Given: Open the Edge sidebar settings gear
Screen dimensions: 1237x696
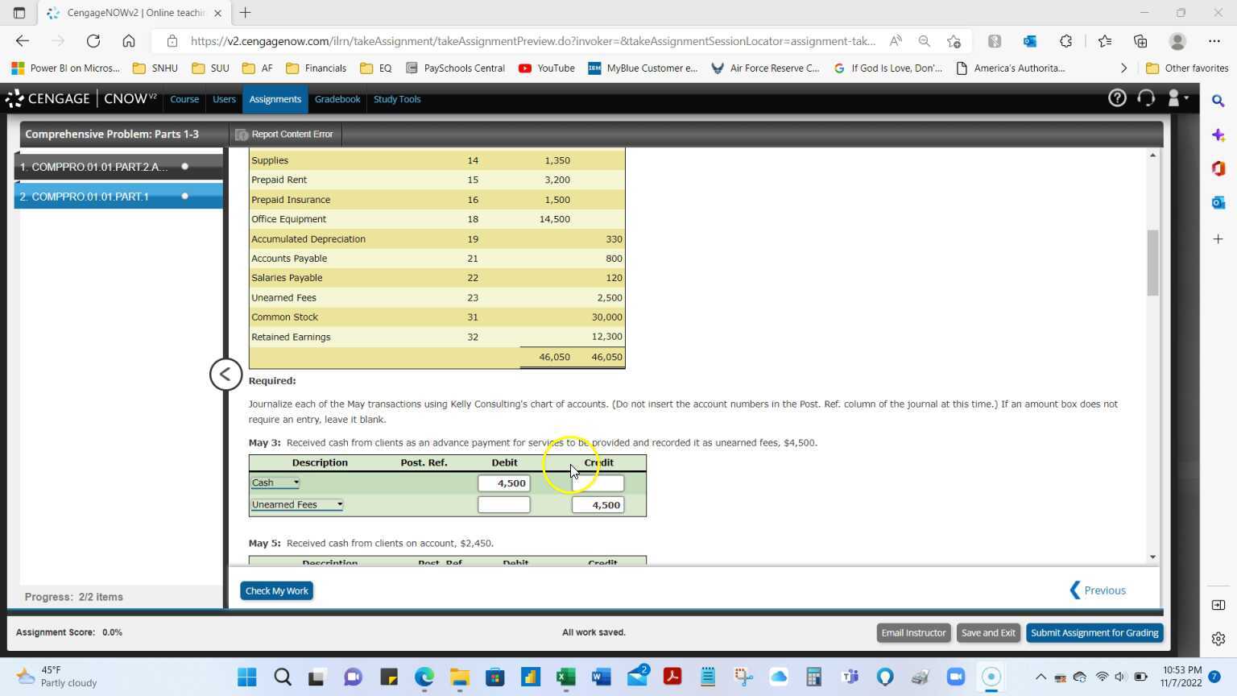Looking at the screenshot, I should click(x=1218, y=639).
